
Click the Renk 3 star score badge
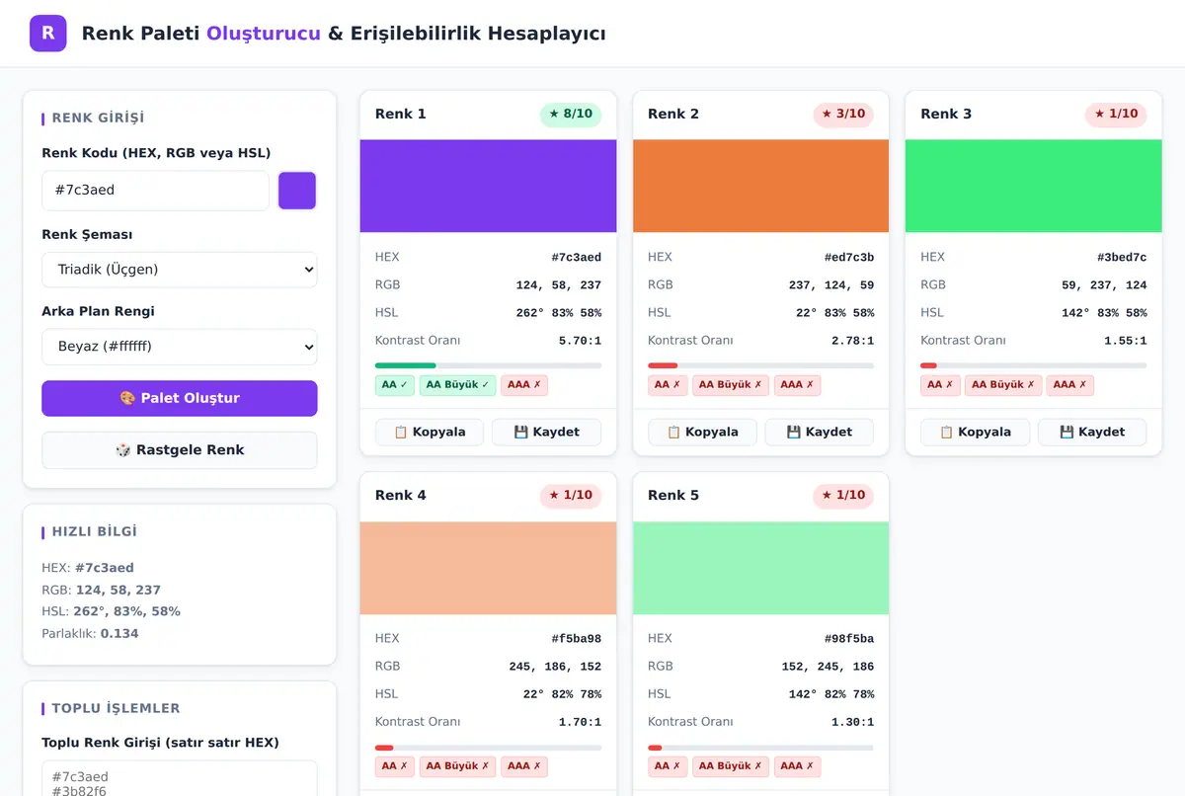point(1116,114)
